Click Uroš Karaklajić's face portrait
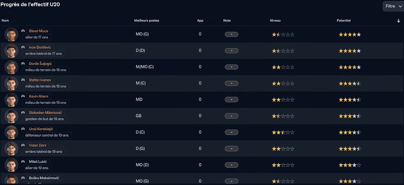This screenshot has width=404, height=185. 12,132
